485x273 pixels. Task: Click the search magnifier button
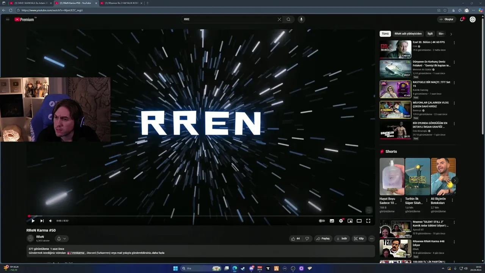[289, 19]
